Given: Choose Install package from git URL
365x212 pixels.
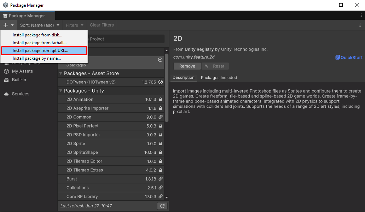Looking at the screenshot, I should click(x=44, y=51).
